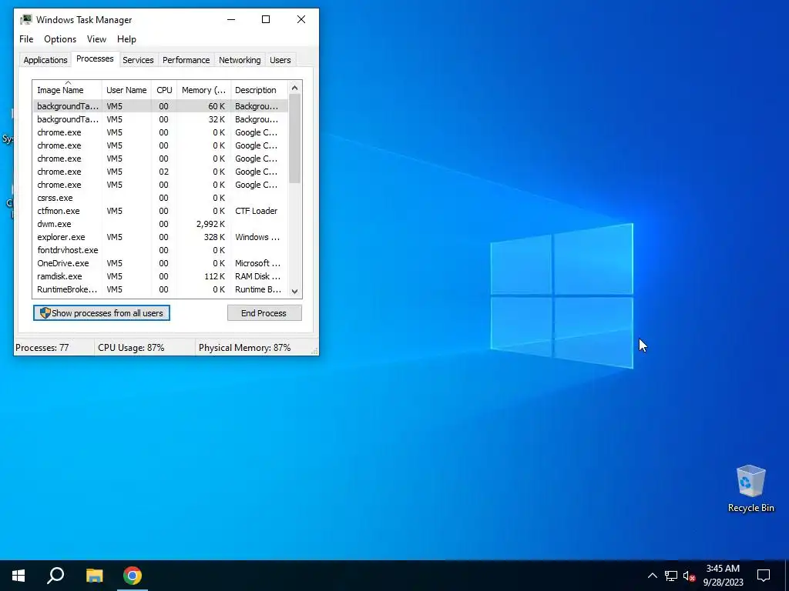789x591 pixels.
Task: Switch to the Applications tab
Action: [45, 60]
